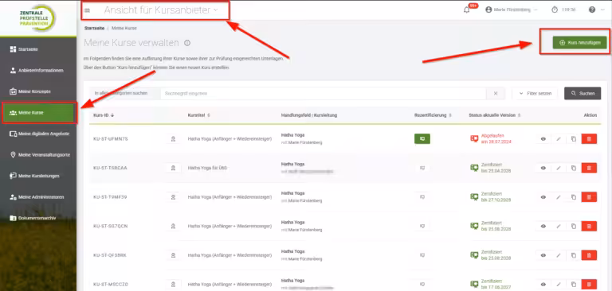
Task: Follow the Startseite breadcrumb link
Action: [94, 28]
